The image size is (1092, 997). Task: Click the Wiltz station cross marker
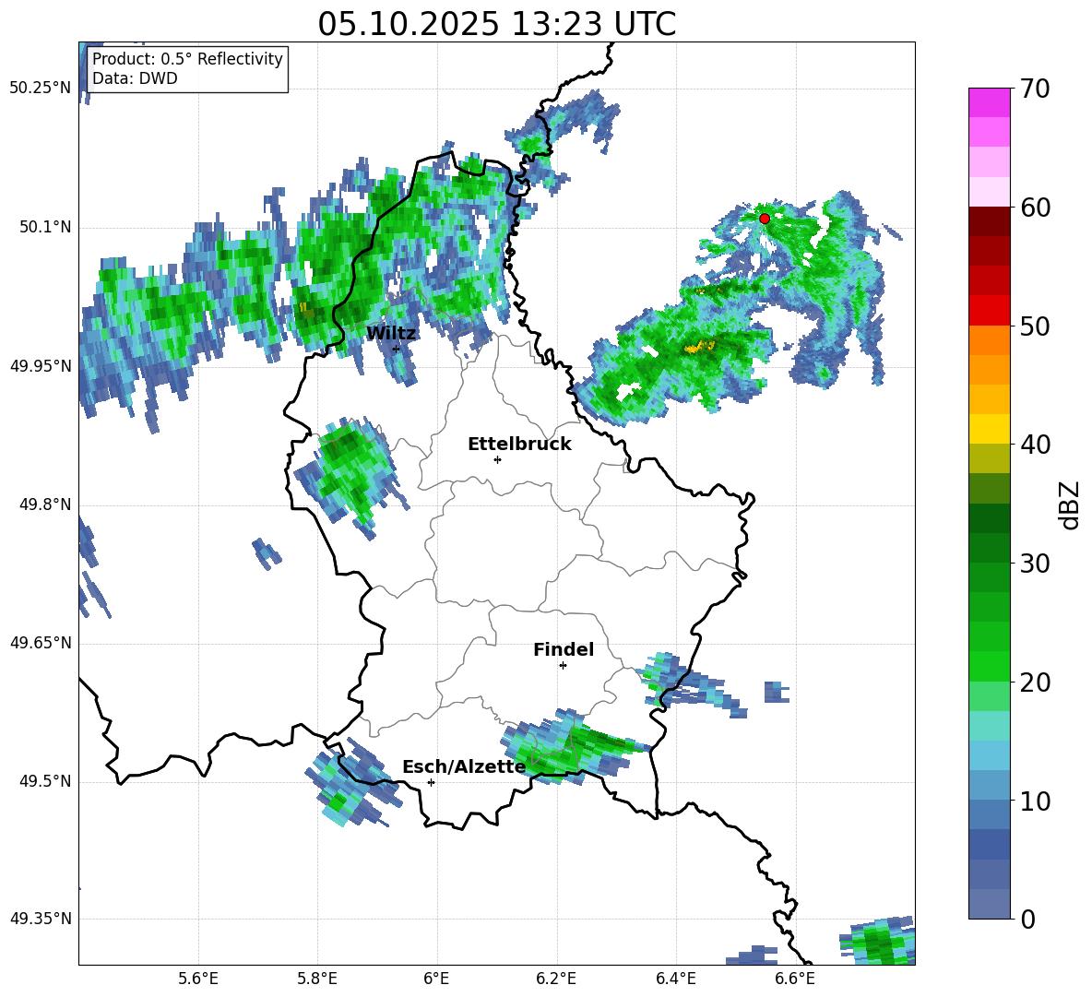pyautogui.click(x=397, y=349)
